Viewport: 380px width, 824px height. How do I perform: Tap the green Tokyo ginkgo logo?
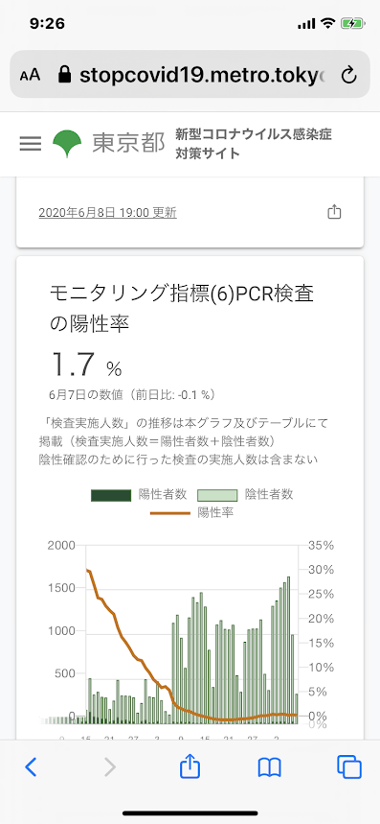pyautogui.click(x=68, y=144)
